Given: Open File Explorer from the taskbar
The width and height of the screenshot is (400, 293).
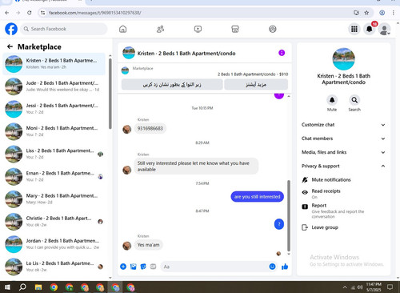Looking at the screenshot, I should pyautogui.click(x=38, y=287).
